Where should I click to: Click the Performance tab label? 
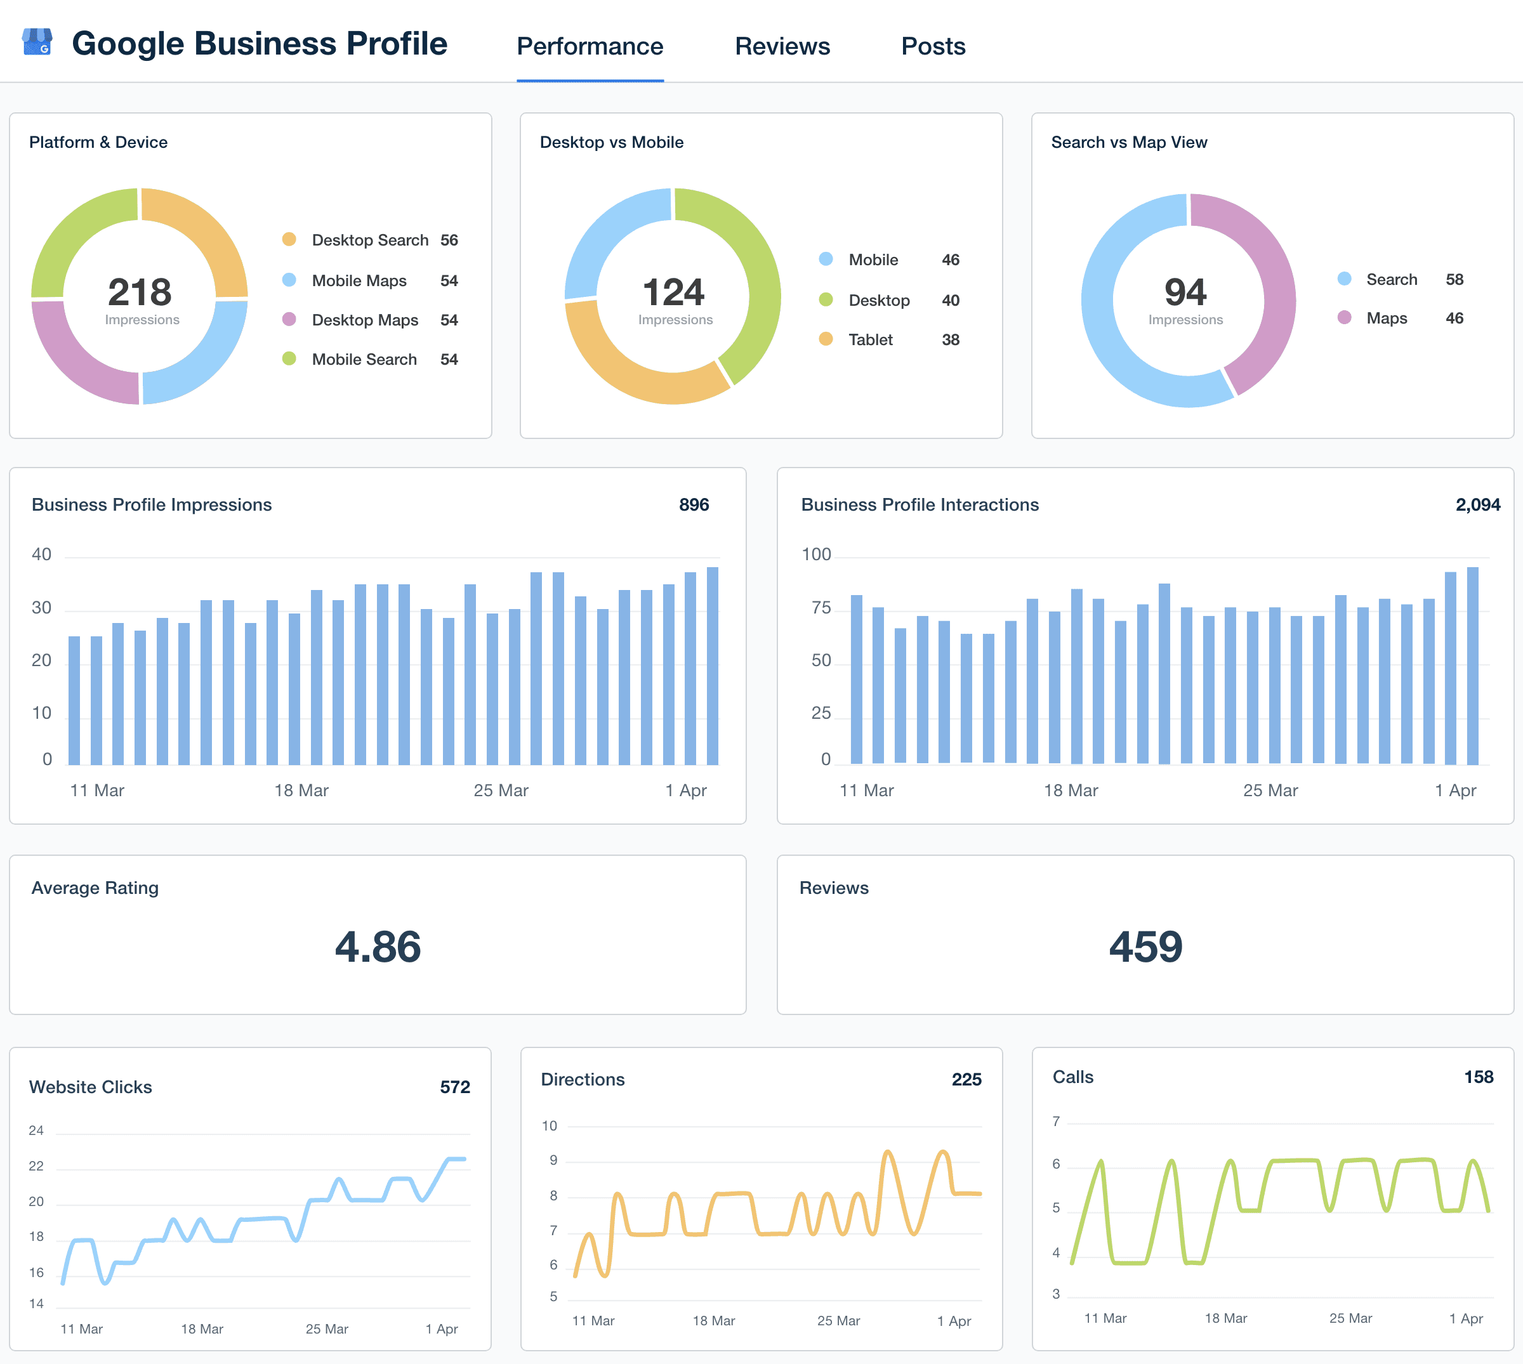[x=590, y=46]
